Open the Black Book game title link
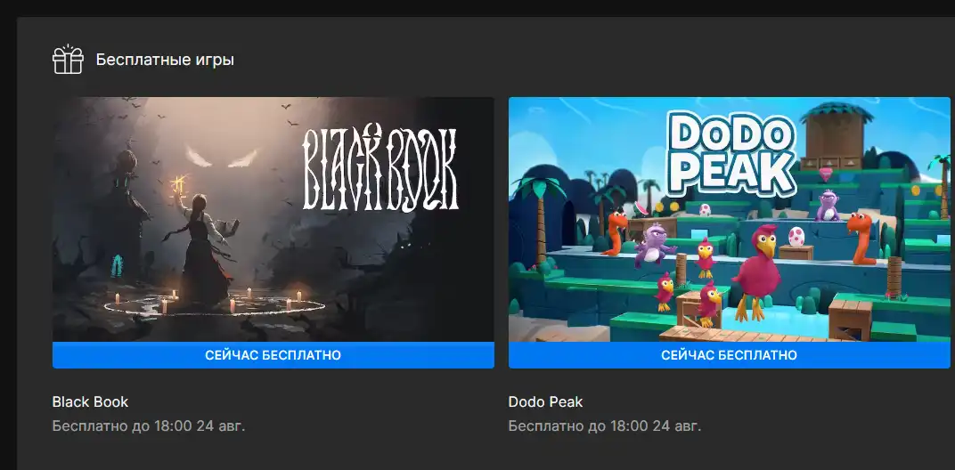The width and height of the screenshot is (955, 470). [x=90, y=401]
